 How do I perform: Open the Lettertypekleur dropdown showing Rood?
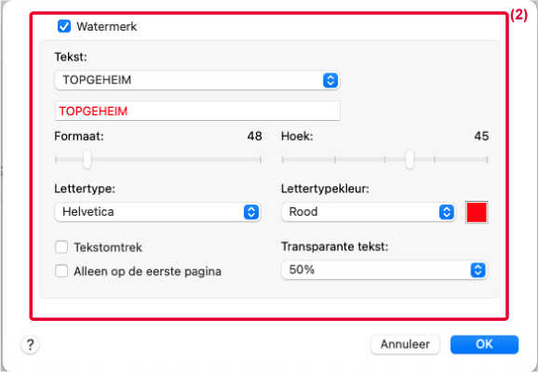pos(369,212)
